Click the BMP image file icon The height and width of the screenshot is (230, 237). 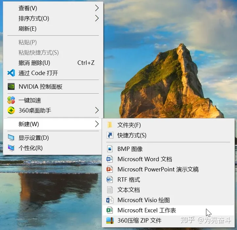coord(110,149)
